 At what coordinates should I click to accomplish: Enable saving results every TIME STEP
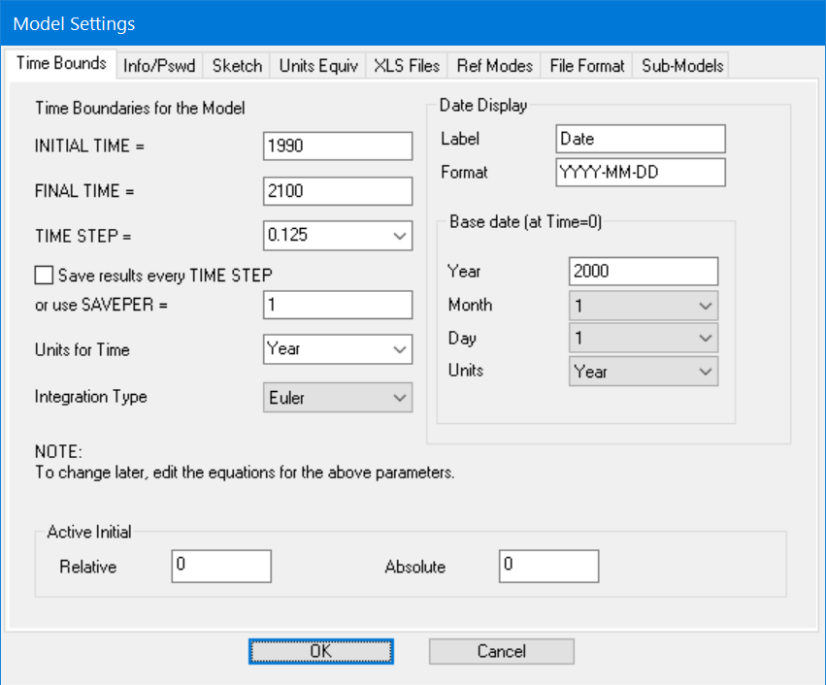[x=44, y=275]
